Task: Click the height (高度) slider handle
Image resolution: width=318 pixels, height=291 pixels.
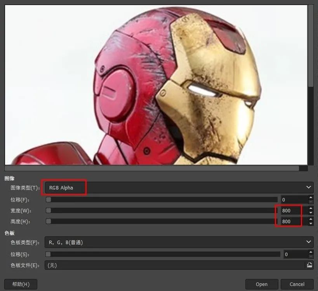Action: coord(49,221)
